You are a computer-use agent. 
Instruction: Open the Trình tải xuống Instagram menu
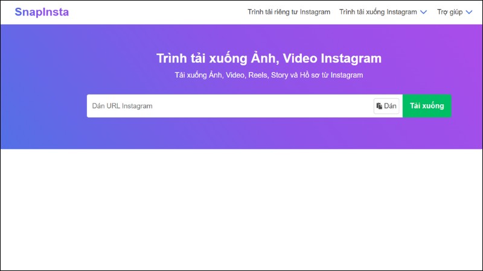(378, 12)
